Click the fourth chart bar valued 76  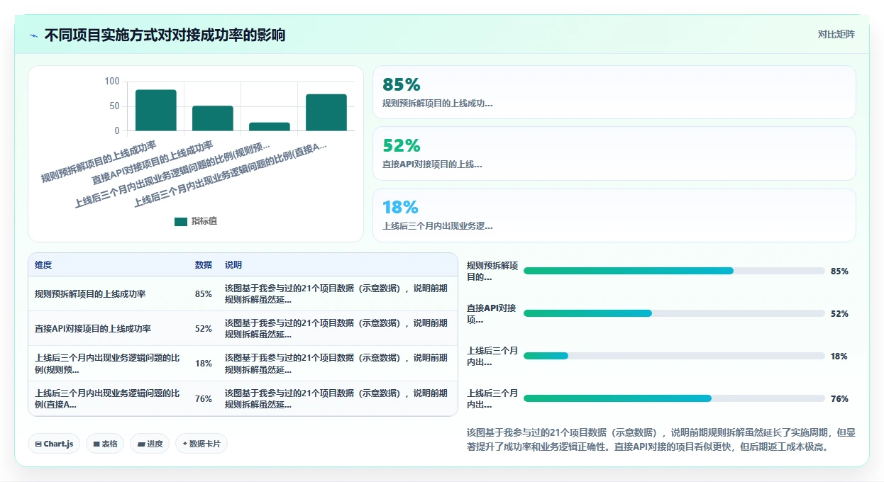click(326, 113)
